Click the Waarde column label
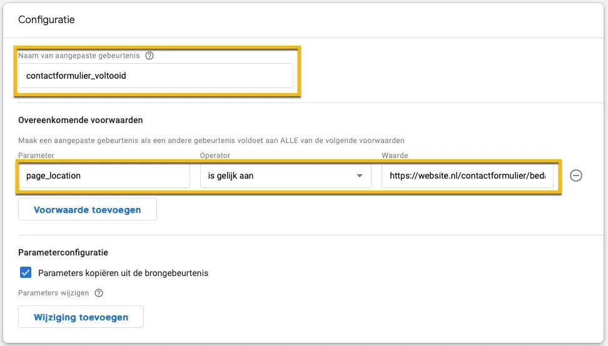The image size is (608, 346). click(394, 156)
